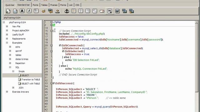
Task: Select the Transition to TABLE item
Action: [31, 80]
